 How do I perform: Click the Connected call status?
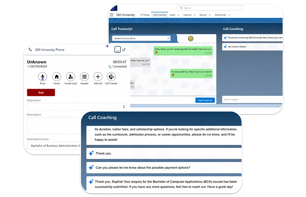coord(118,67)
